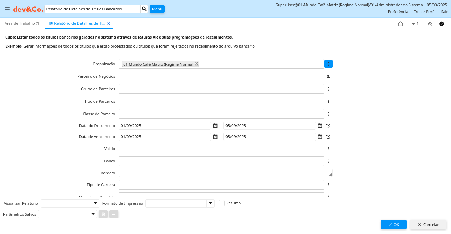Open the hamburger menu icon

7,9
